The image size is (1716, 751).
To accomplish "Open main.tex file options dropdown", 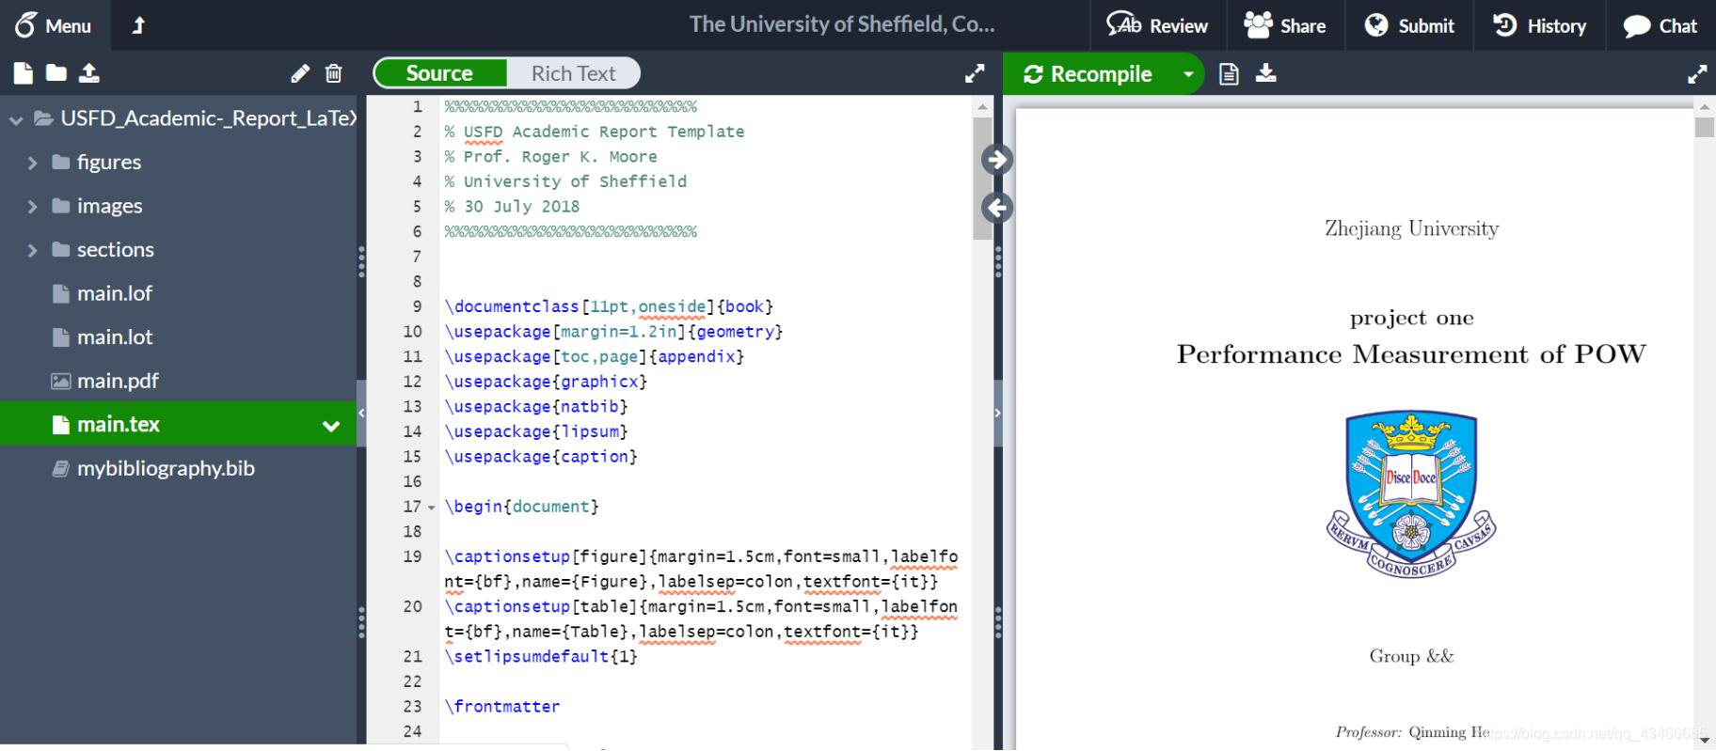I will tap(331, 426).
